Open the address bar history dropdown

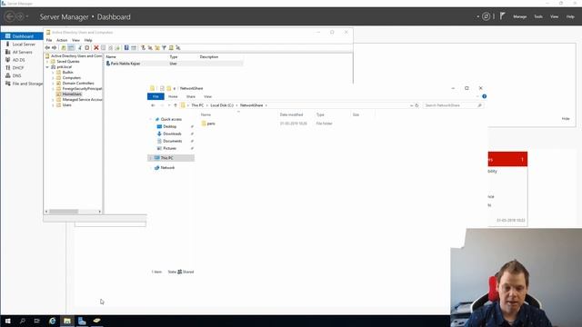[411, 105]
